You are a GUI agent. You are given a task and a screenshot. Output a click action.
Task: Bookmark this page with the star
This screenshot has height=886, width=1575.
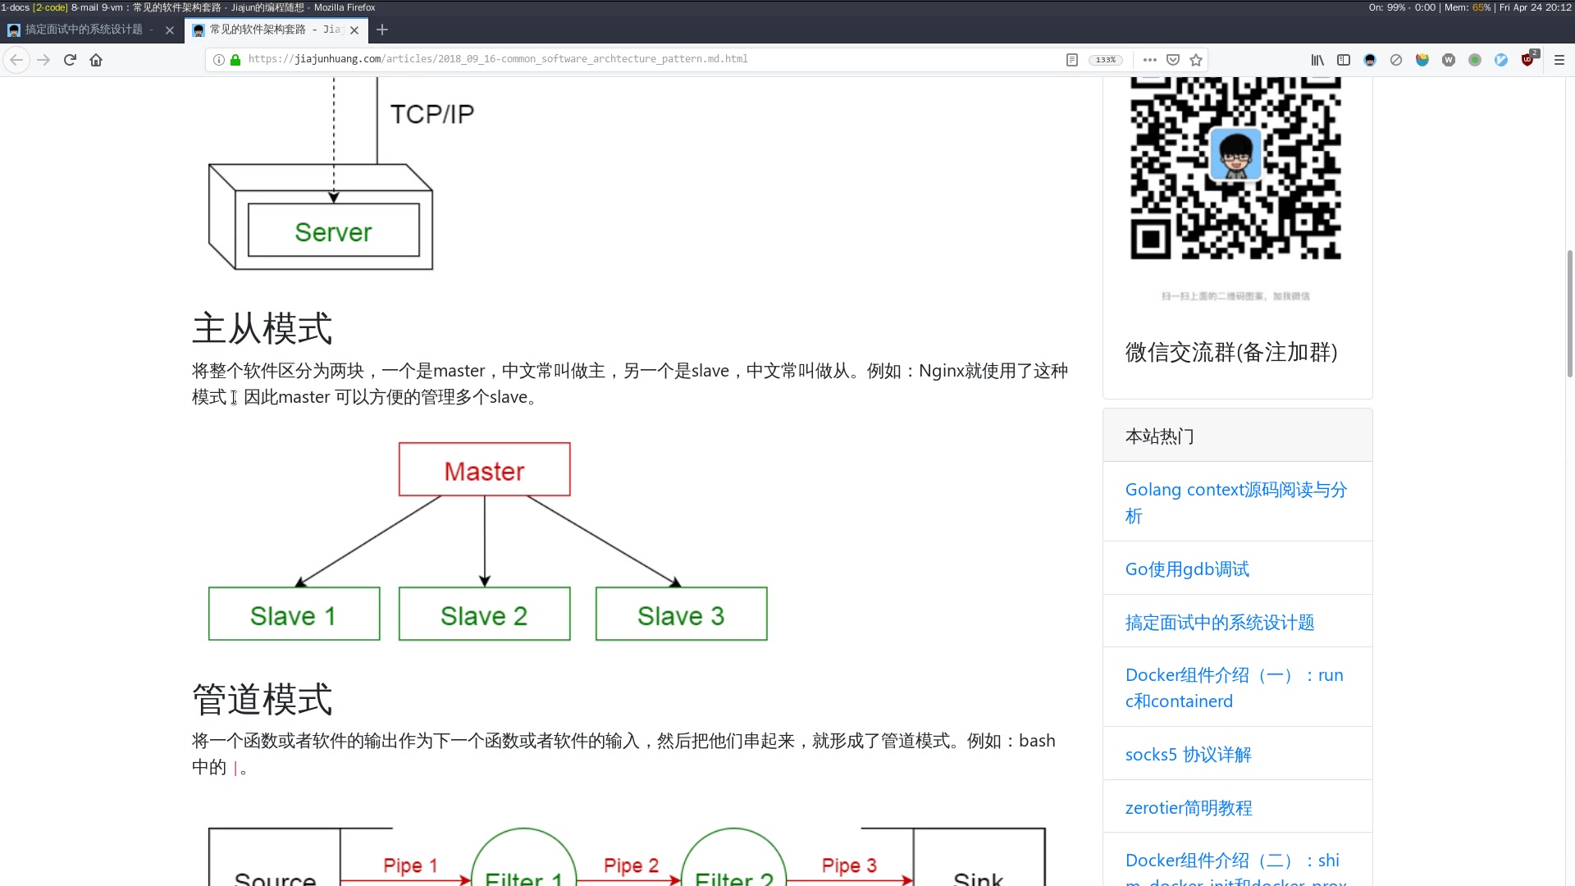pos(1196,60)
